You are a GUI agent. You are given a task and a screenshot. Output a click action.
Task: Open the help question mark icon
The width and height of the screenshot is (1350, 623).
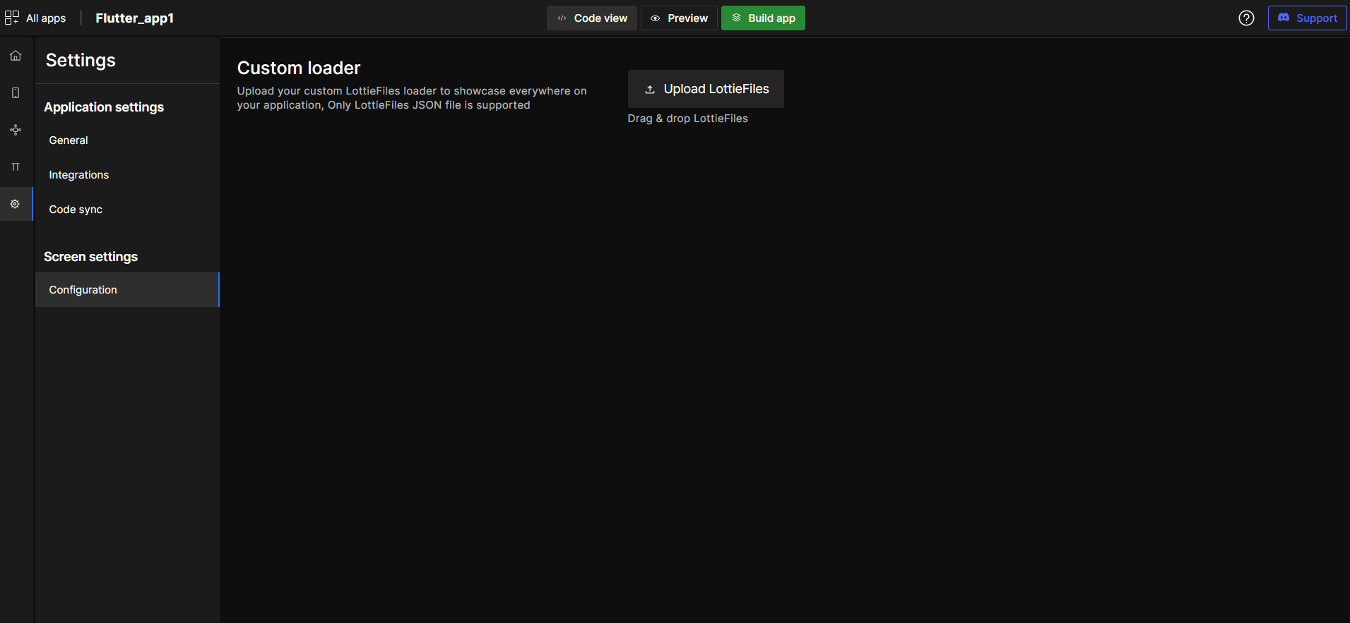(x=1246, y=18)
